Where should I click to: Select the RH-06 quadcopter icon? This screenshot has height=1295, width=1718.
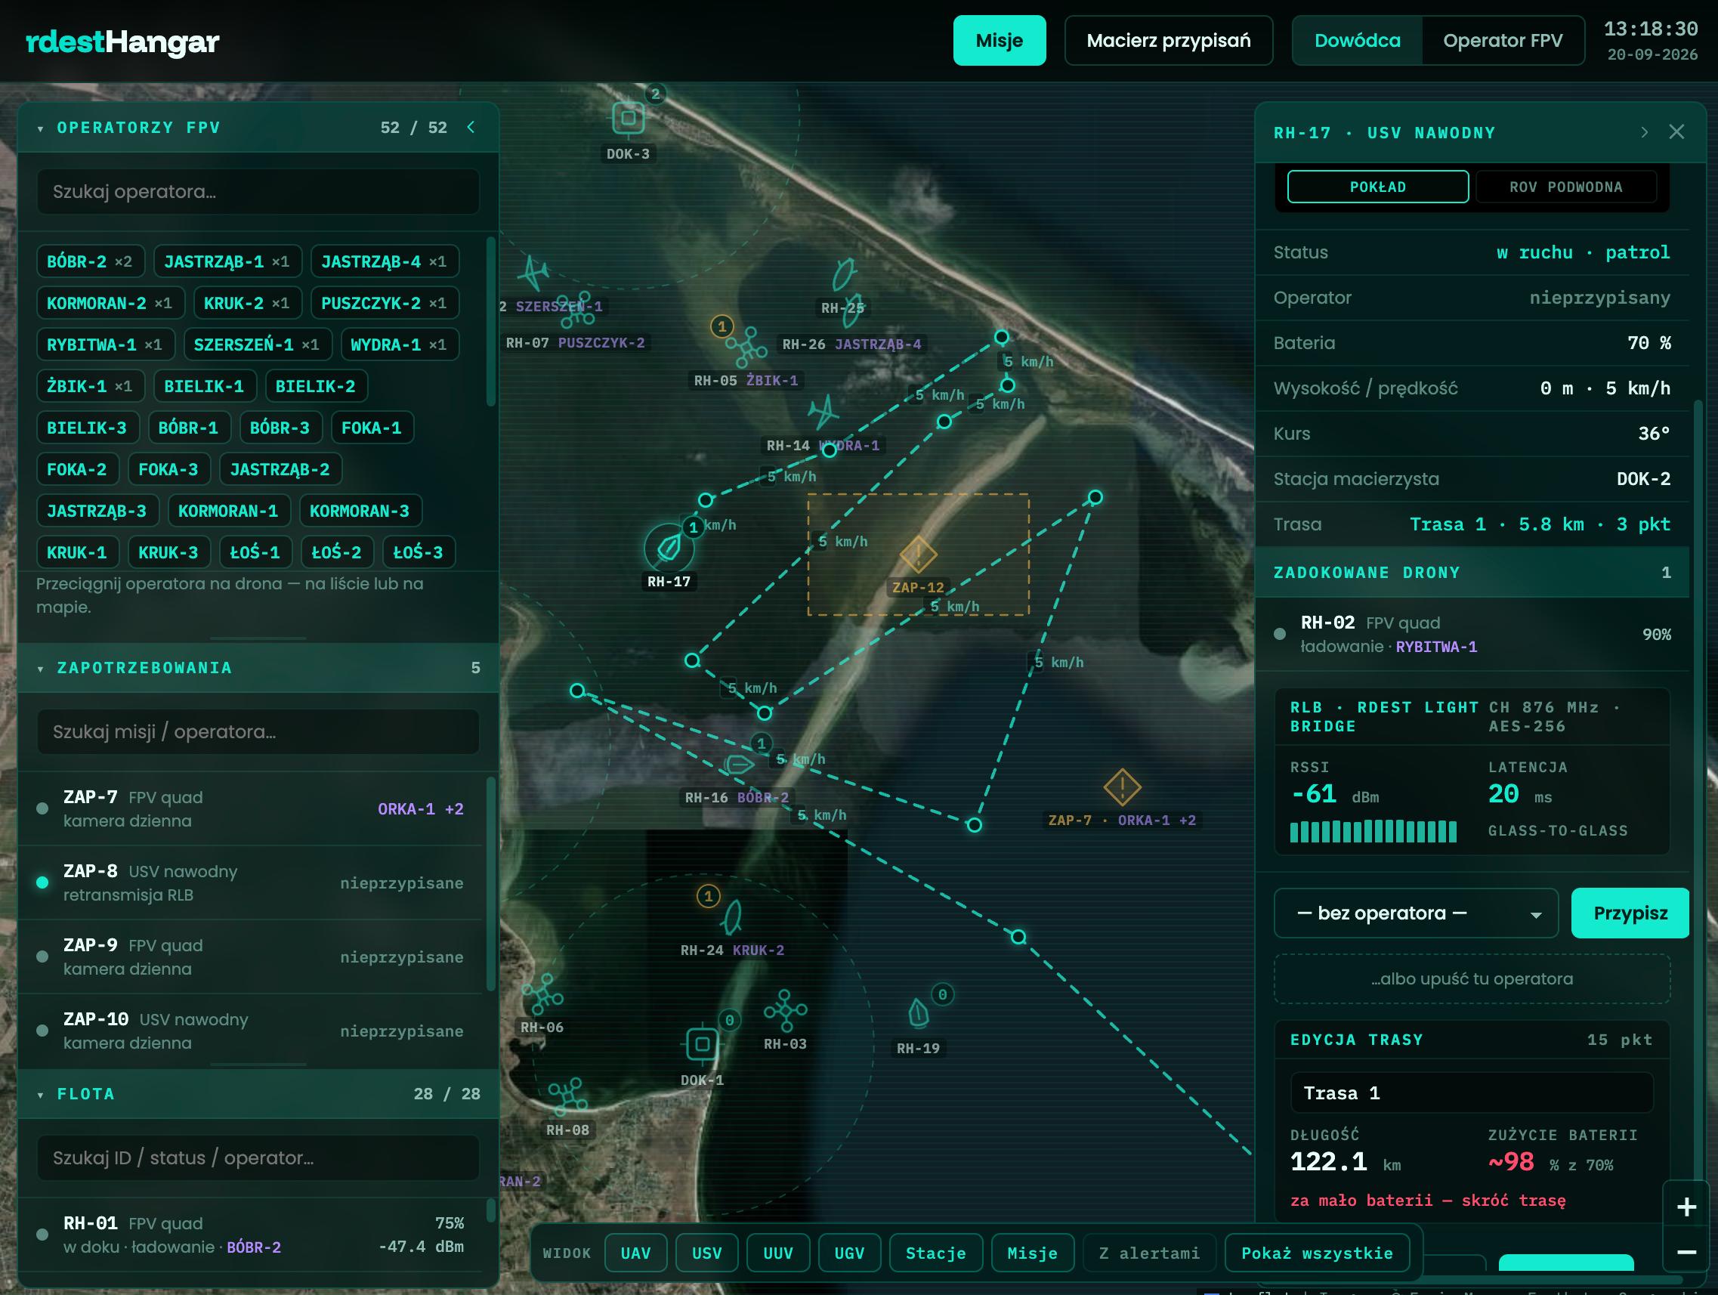pos(542,994)
